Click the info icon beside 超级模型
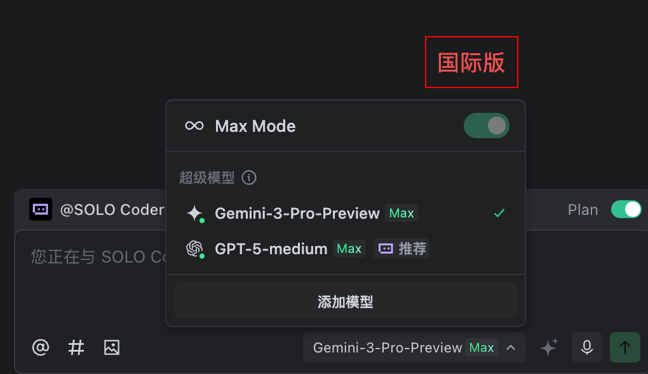Image resolution: width=648 pixels, height=374 pixels. 249,177
